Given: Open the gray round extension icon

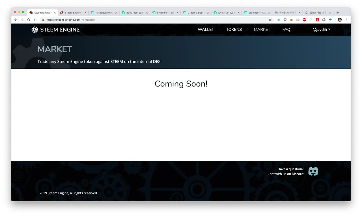Looking at the screenshot, I should tap(324, 20).
